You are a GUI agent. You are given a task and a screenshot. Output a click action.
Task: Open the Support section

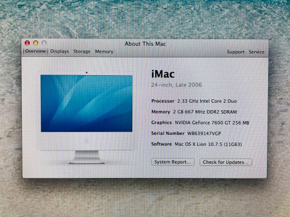pyautogui.click(x=236, y=52)
